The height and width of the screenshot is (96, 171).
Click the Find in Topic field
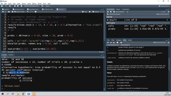(125, 45)
